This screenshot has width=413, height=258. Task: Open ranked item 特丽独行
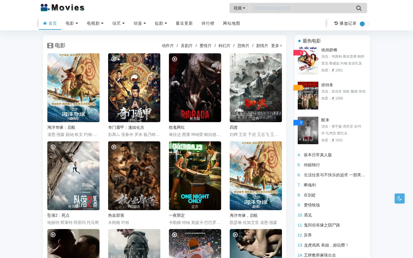[312, 165]
